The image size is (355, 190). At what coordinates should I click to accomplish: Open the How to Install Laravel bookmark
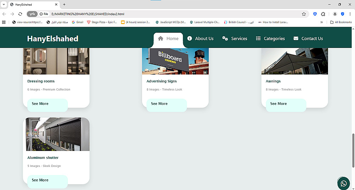pyautogui.click(x=273, y=22)
